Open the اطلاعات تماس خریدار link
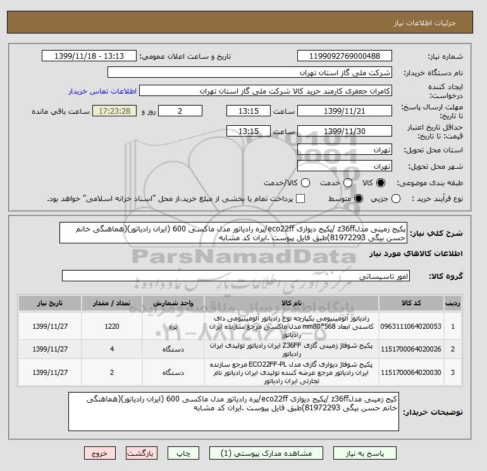This screenshot has width=487, height=471. point(102,91)
